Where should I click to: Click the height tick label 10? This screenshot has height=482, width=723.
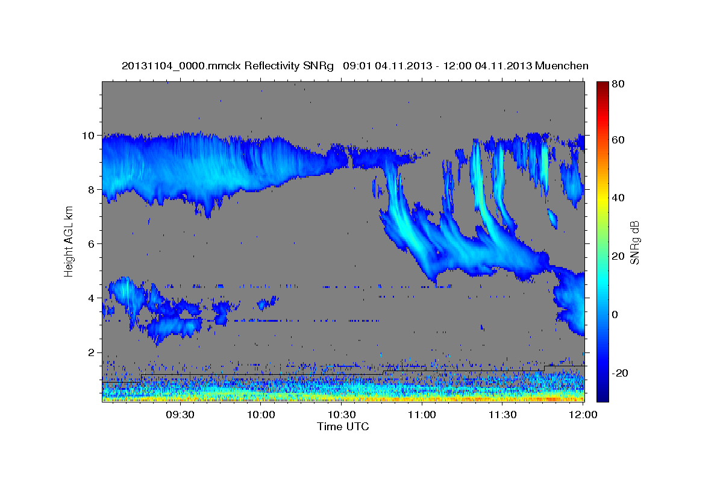tap(89, 136)
